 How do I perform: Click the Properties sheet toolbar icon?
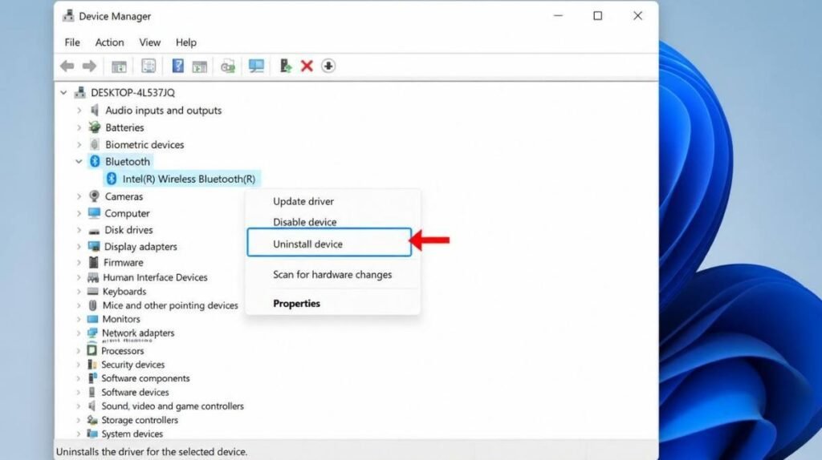coord(149,66)
